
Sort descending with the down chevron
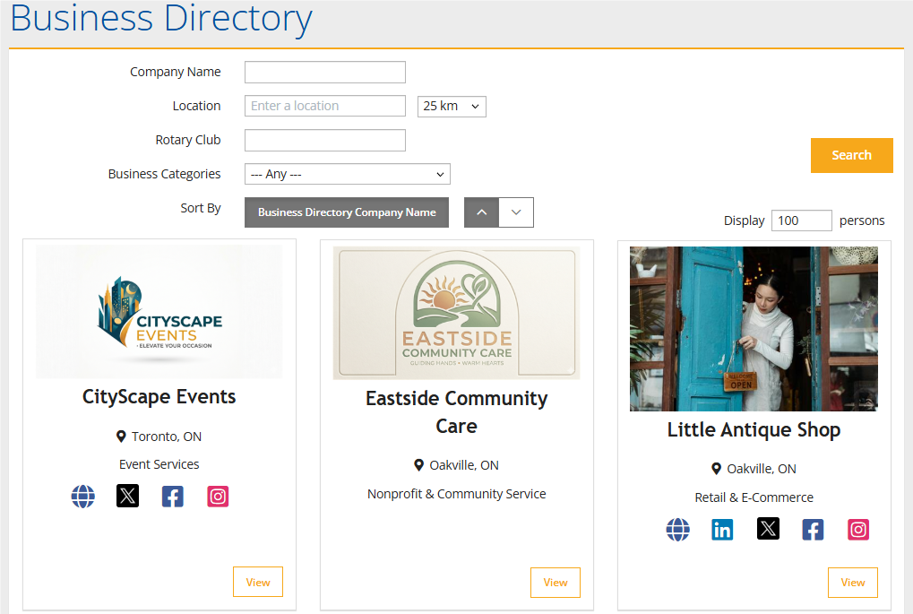pos(516,212)
